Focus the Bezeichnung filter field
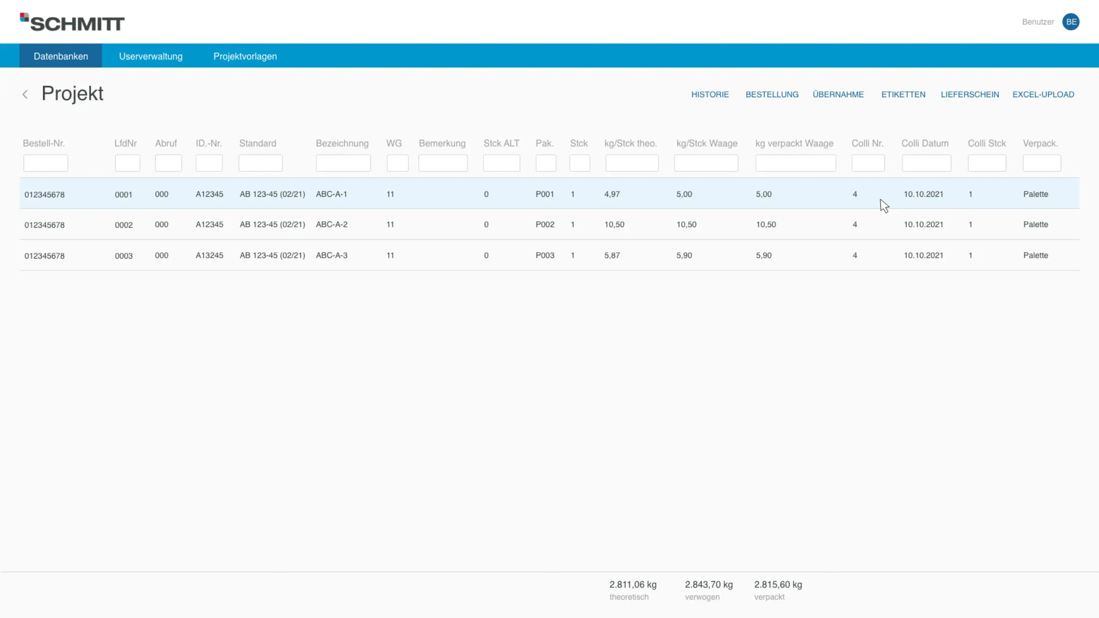 tap(343, 163)
